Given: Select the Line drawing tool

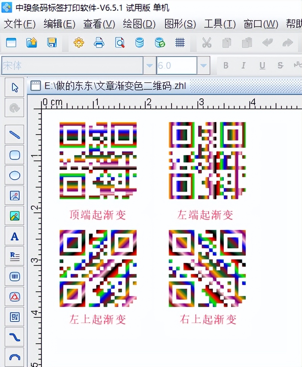Looking at the screenshot, I should (x=14, y=135).
